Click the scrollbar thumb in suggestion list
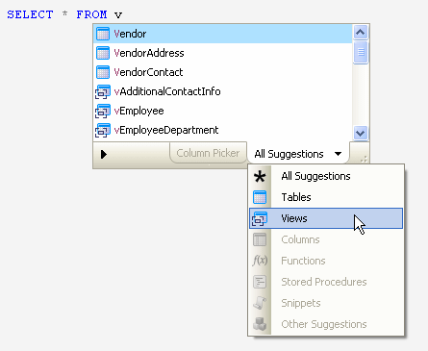This screenshot has height=351, width=428. pyautogui.click(x=361, y=52)
